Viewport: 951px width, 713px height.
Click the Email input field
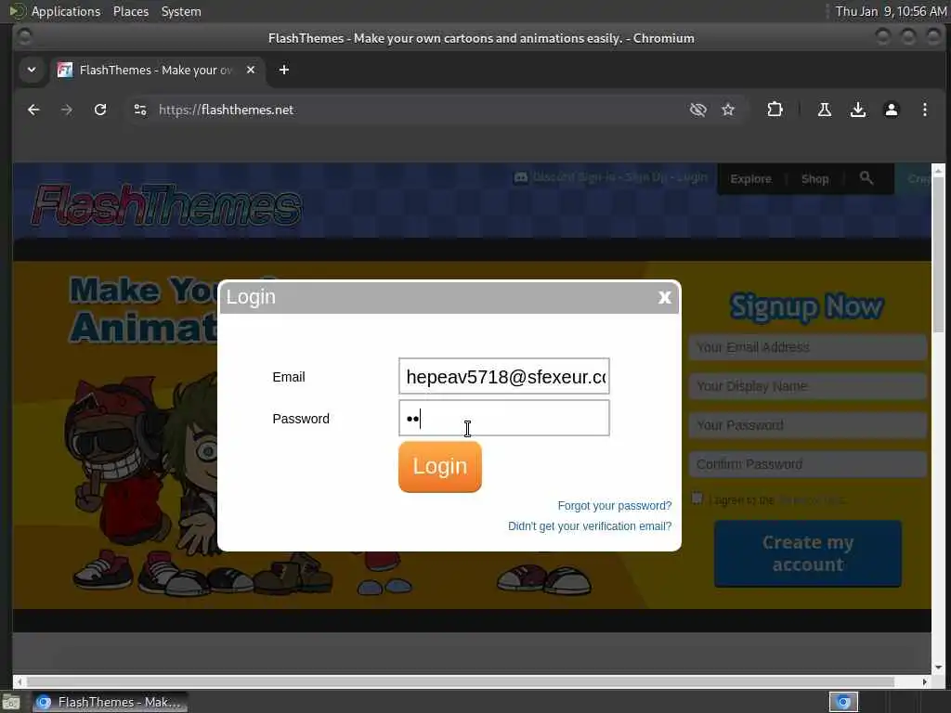504,377
